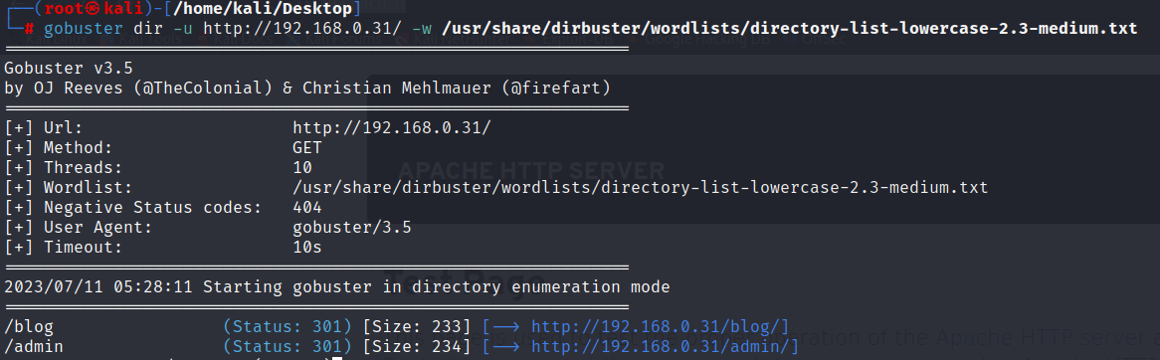Click the Threads value 10
The width and height of the screenshot is (1160, 360).
(302, 167)
